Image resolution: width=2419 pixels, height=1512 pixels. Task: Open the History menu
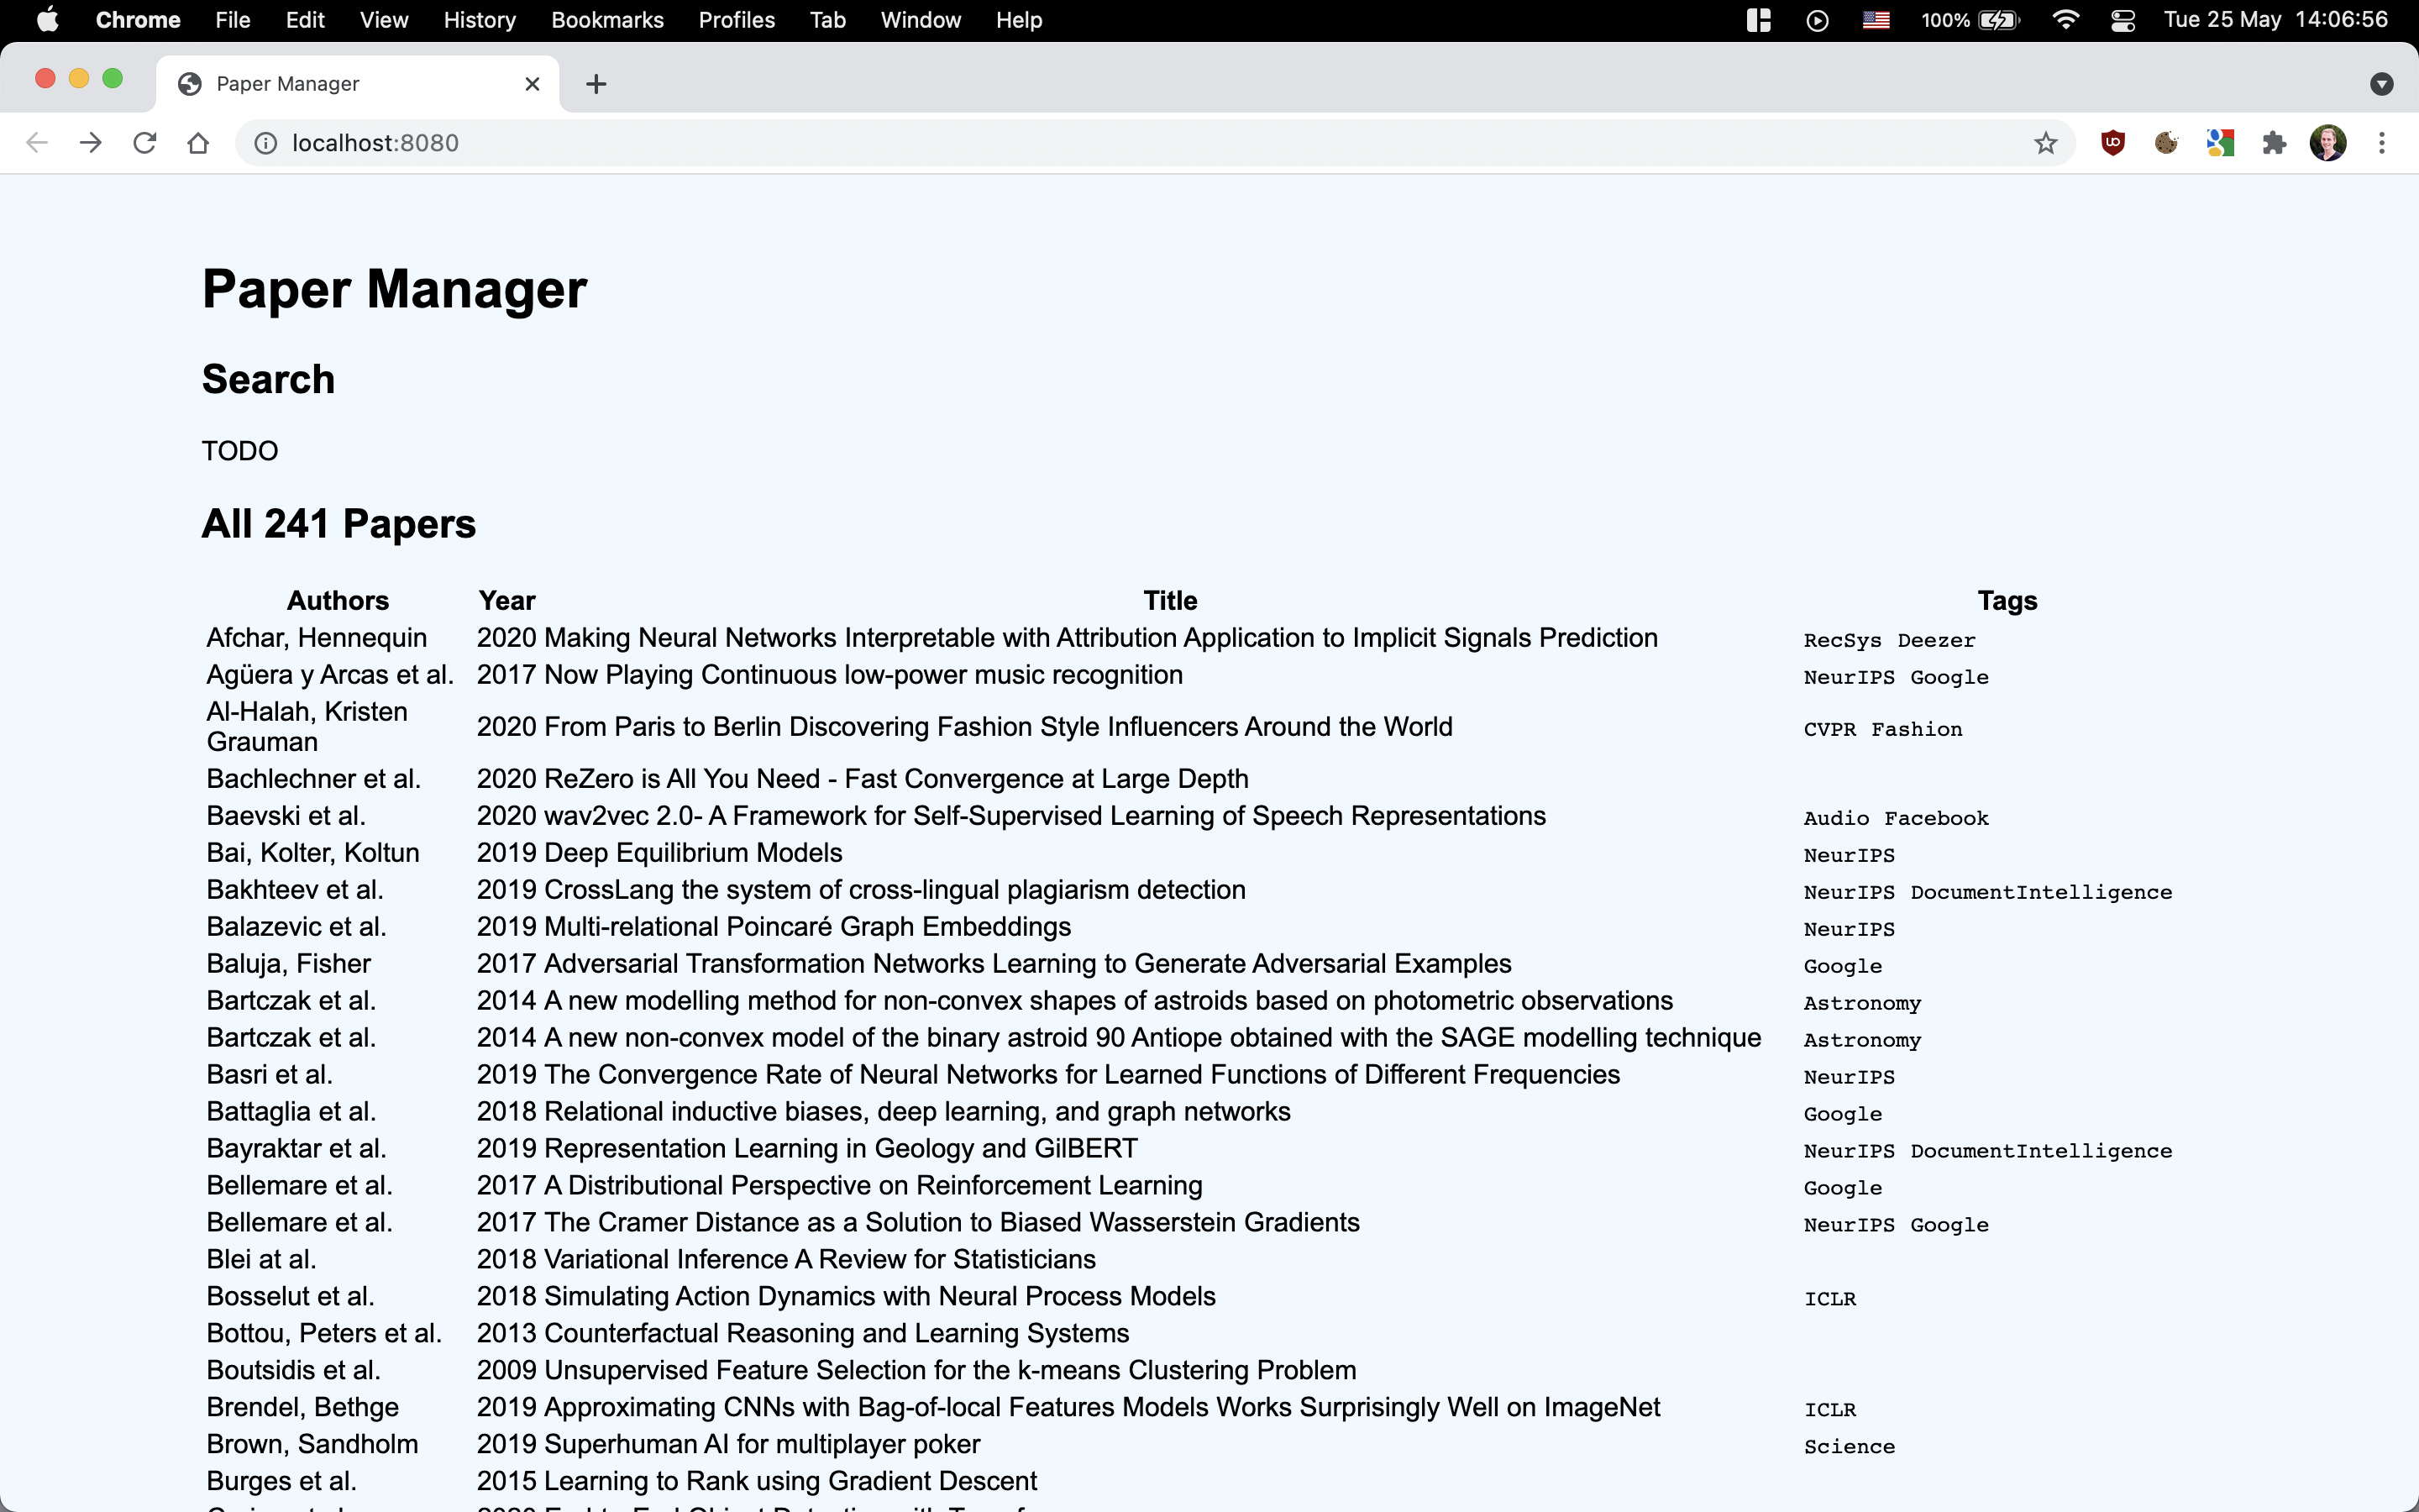click(x=479, y=20)
